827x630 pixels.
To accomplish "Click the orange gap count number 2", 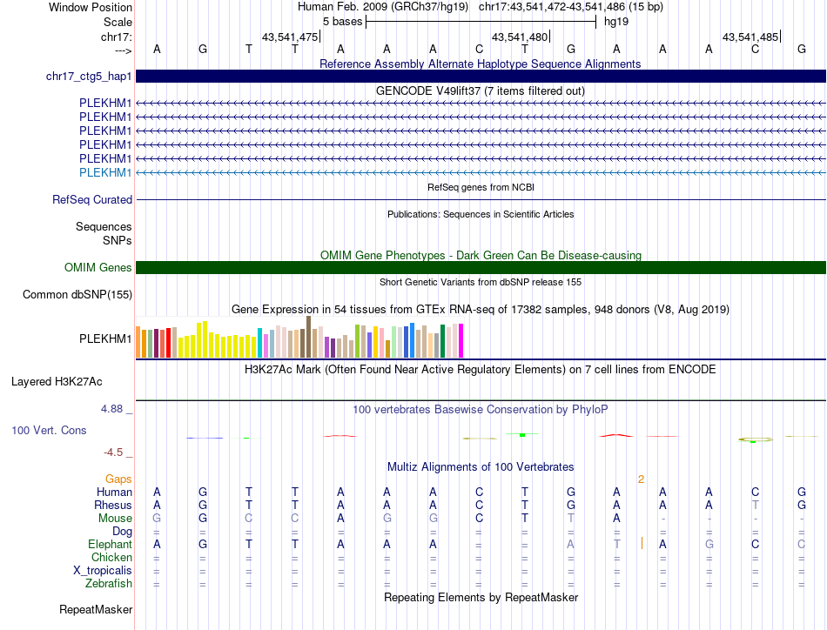I will pyautogui.click(x=641, y=479).
